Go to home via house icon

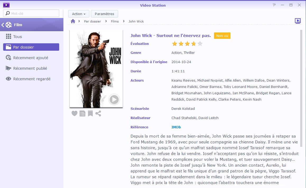pyautogui.click(x=73, y=21)
